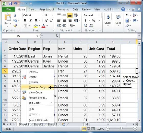Open the General number format dropdown
This screenshot has height=133, width=143.
click(x=100, y=15)
